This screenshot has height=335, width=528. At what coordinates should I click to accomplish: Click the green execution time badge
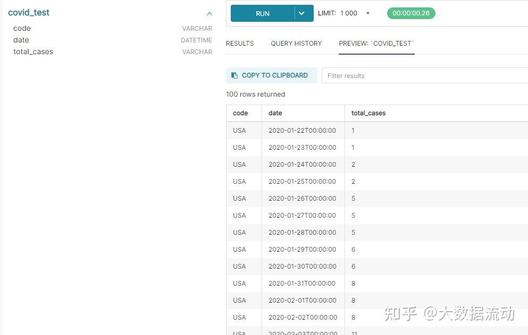(410, 13)
